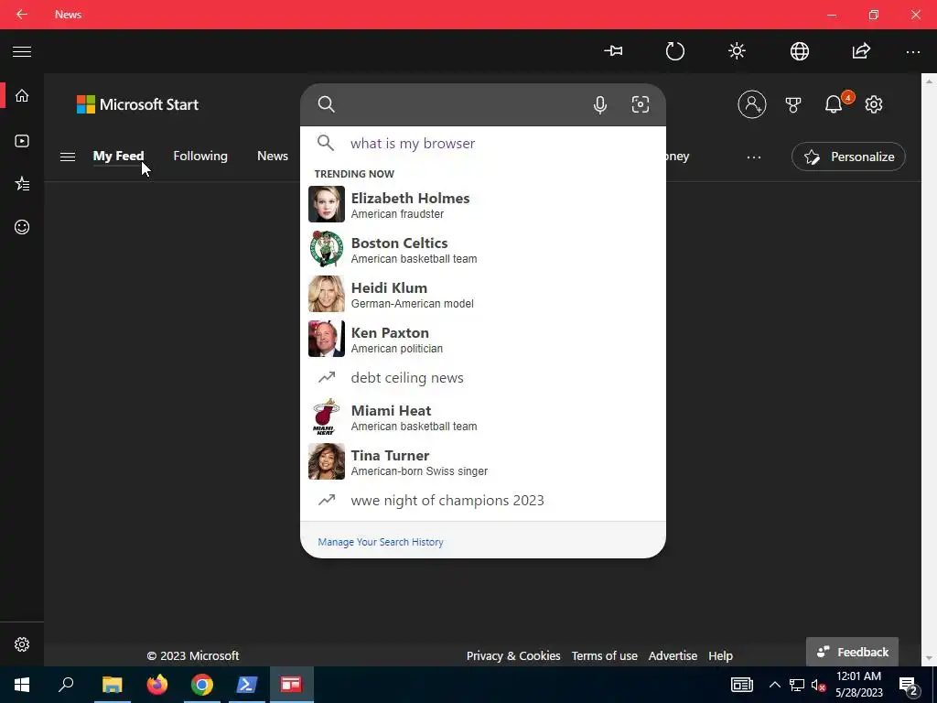This screenshot has height=703, width=937.
Task: Refresh the news feed
Action: 674,51
